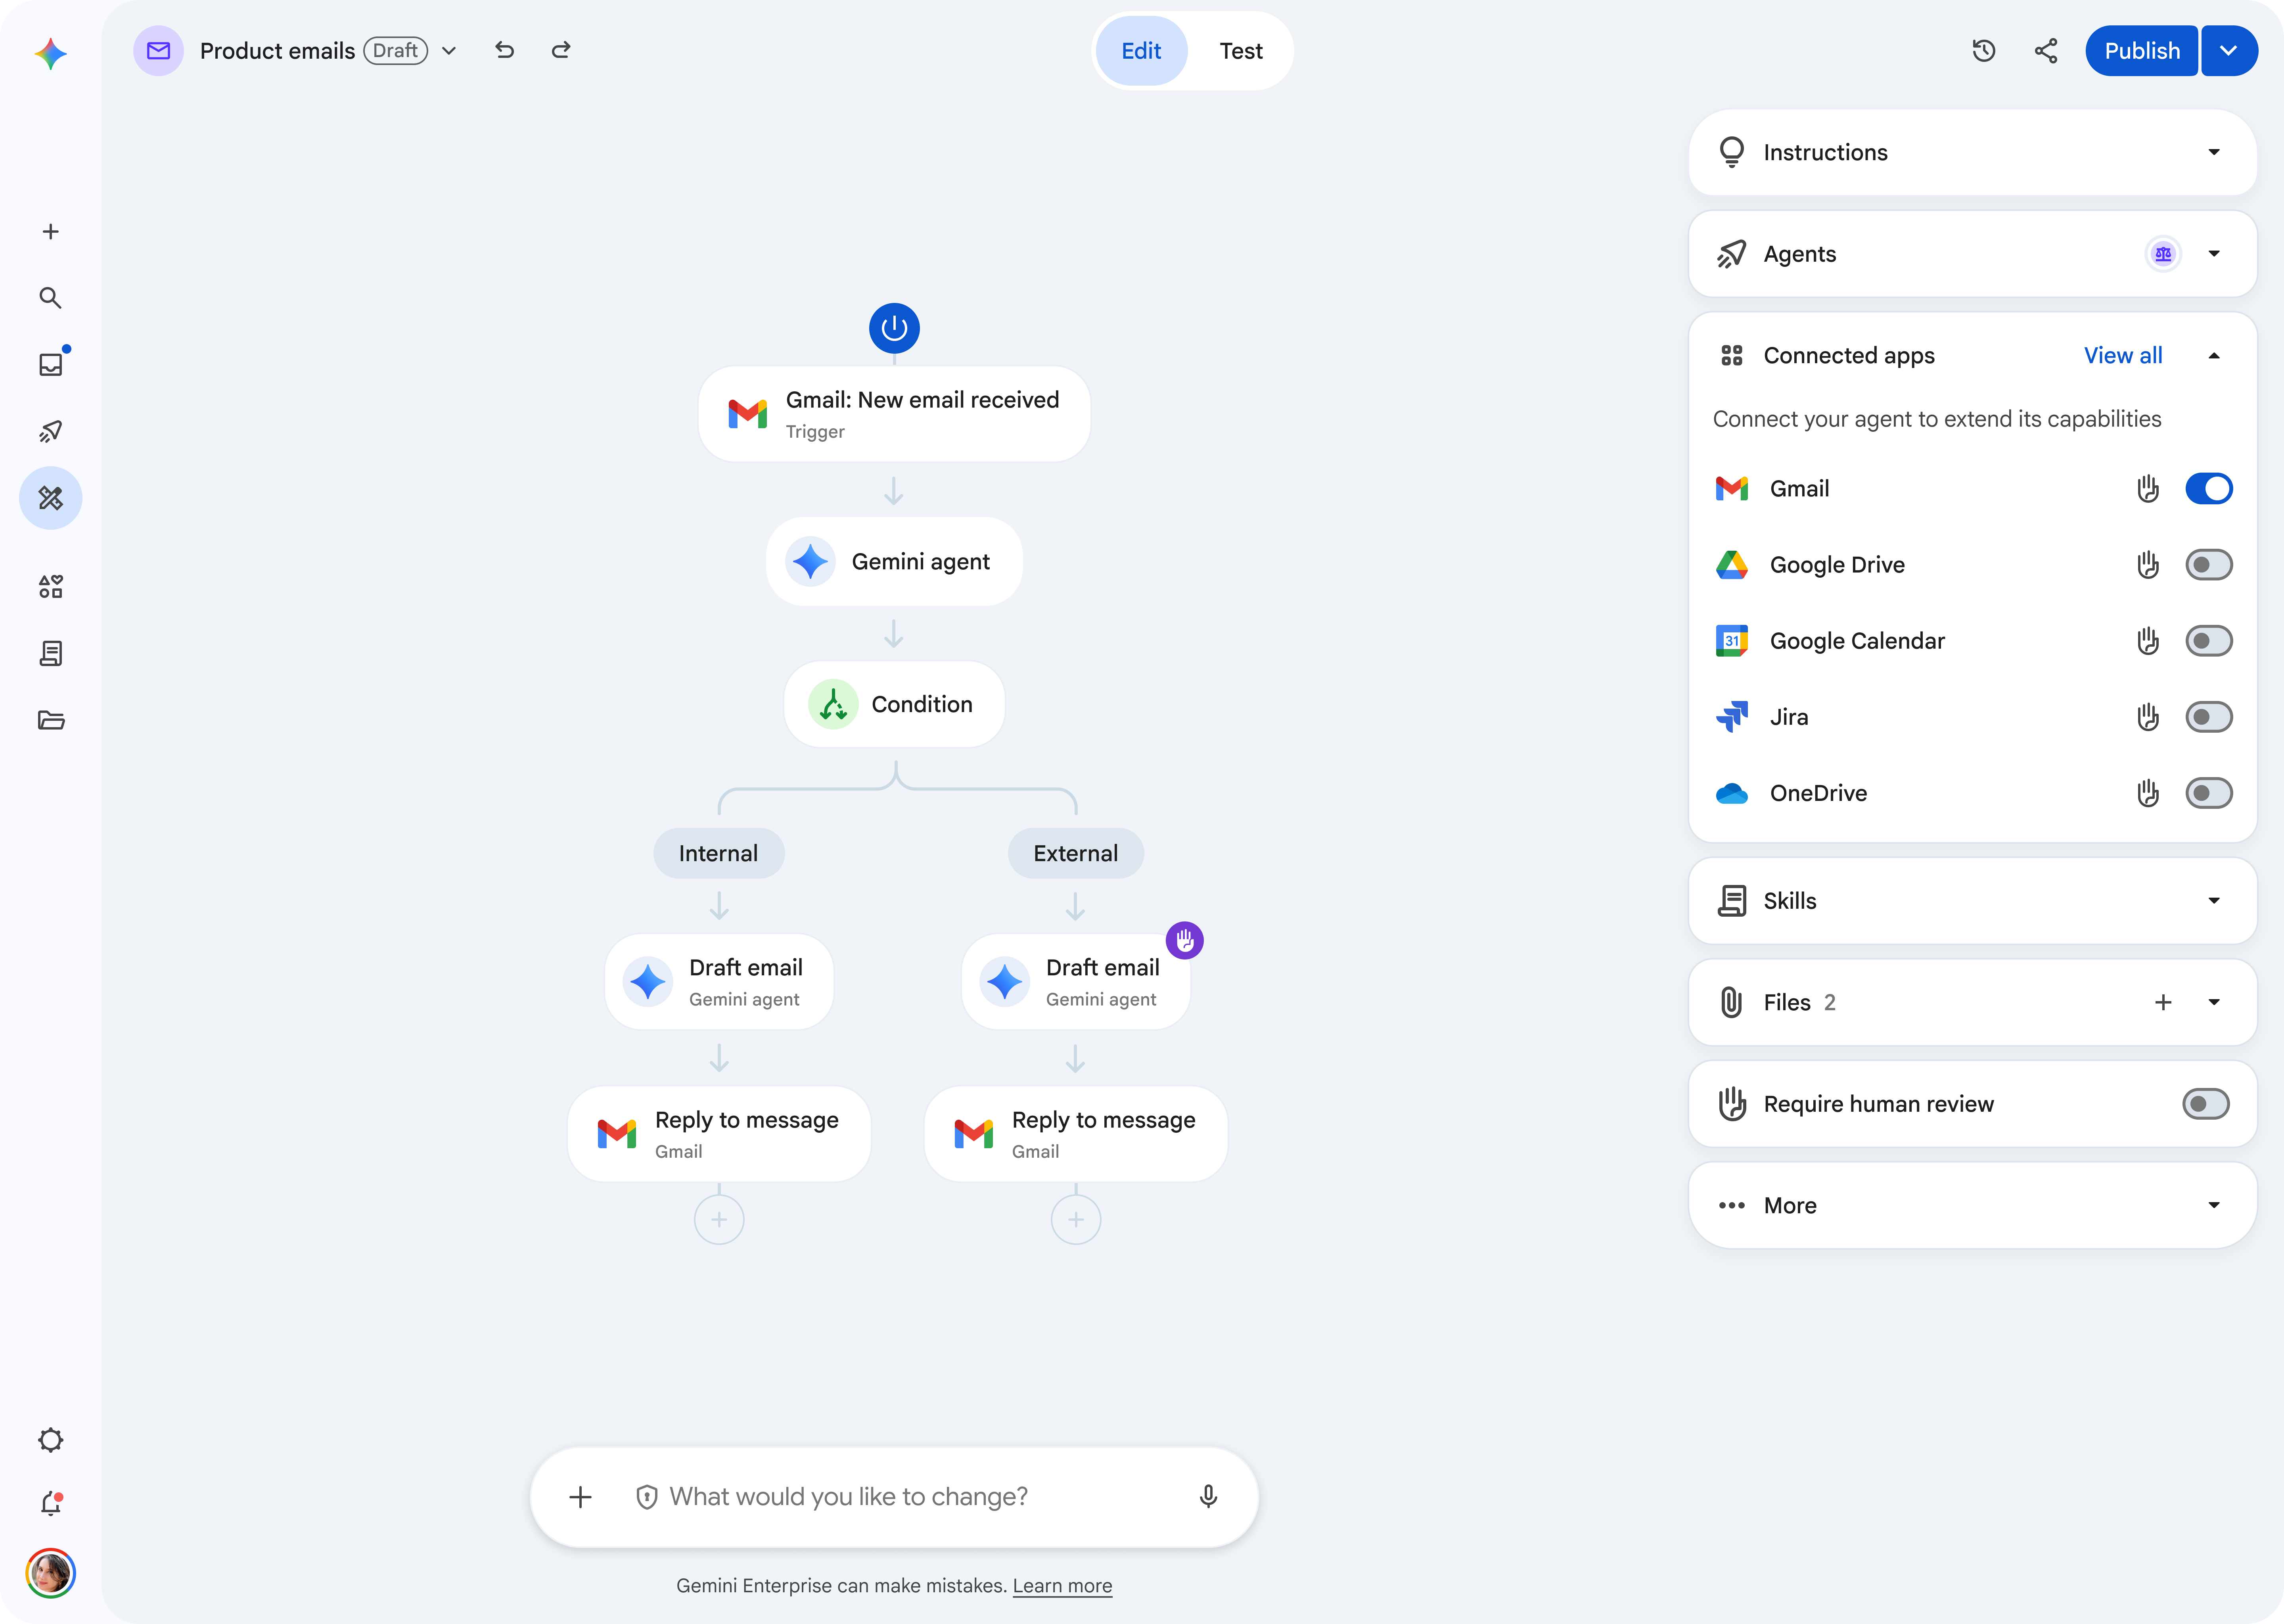Expand the Agents panel
Image resolution: width=2284 pixels, height=1624 pixels.
coord(2214,254)
